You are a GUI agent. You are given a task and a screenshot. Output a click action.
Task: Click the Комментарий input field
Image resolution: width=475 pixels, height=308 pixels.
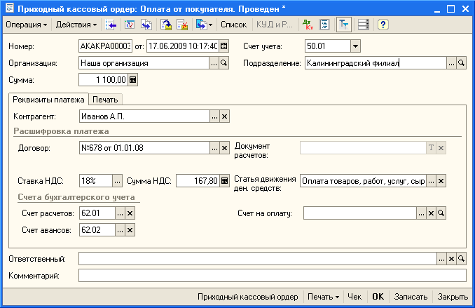click(x=273, y=276)
